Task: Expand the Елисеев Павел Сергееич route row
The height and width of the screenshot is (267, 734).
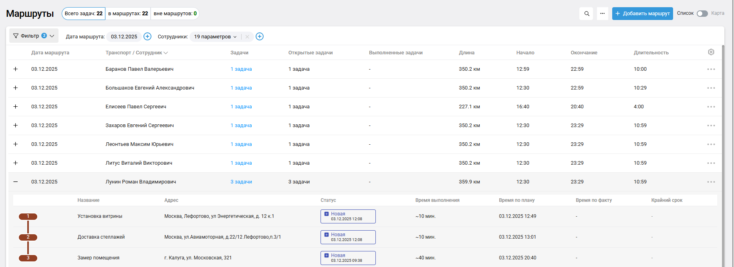Action: [x=16, y=107]
